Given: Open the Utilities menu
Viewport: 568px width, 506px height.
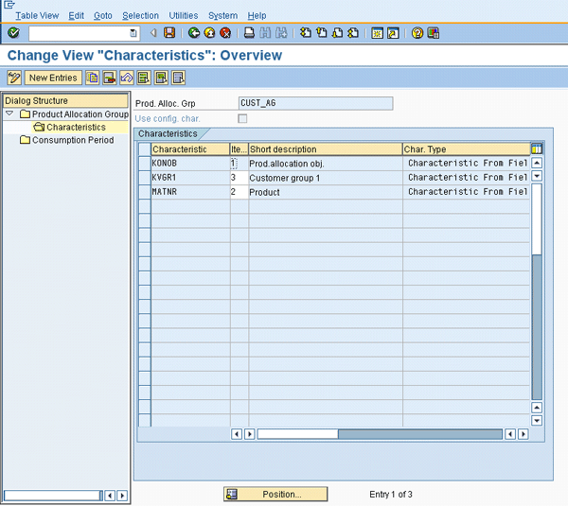Looking at the screenshot, I should [x=184, y=15].
